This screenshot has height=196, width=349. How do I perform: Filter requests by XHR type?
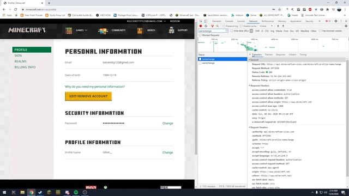click(257, 31)
